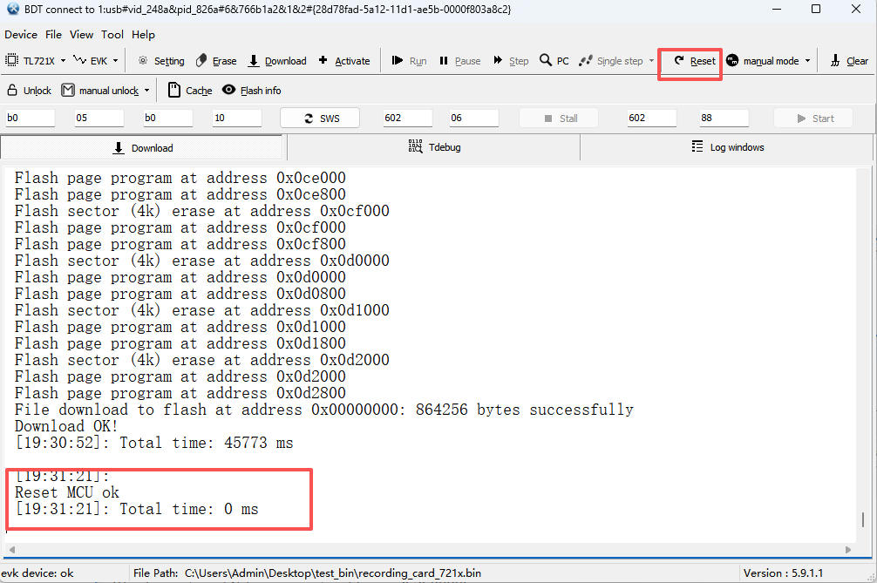The height and width of the screenshot is (583, 877).
Task: Click the Start button
Action: (813, 118)
